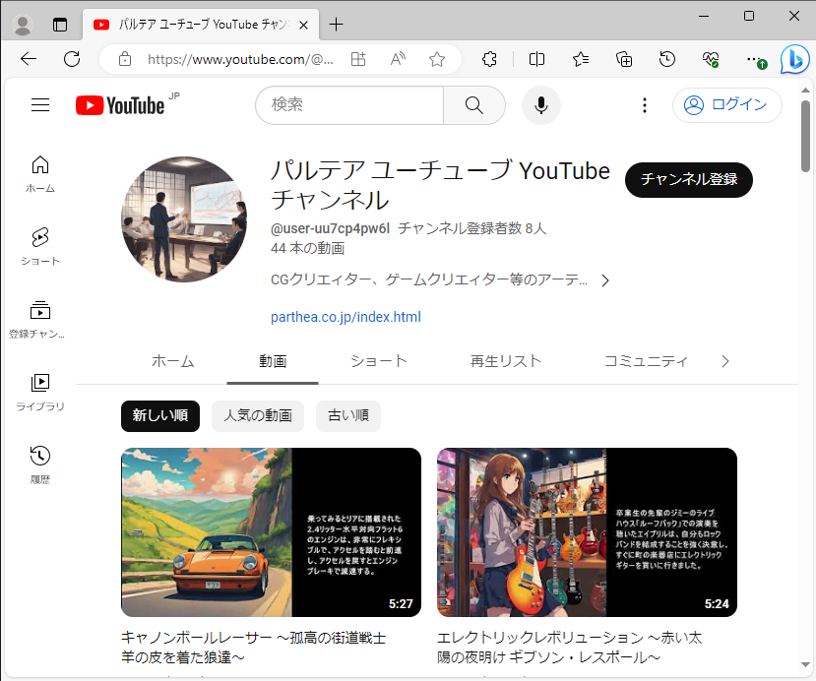Open エレクトリックレボリューション video title
The width and height of the screenshot is (816, 681).
click(569, 648)
